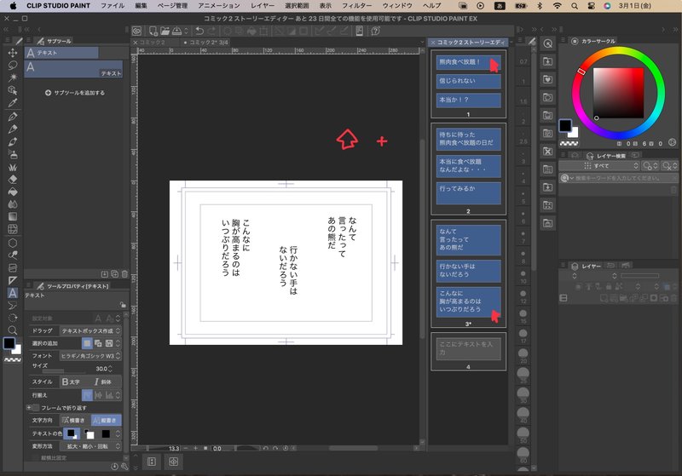The width and height of the screenshot is (682, 476).
Task: Create new file from command bar
Action: coord(153,31)
